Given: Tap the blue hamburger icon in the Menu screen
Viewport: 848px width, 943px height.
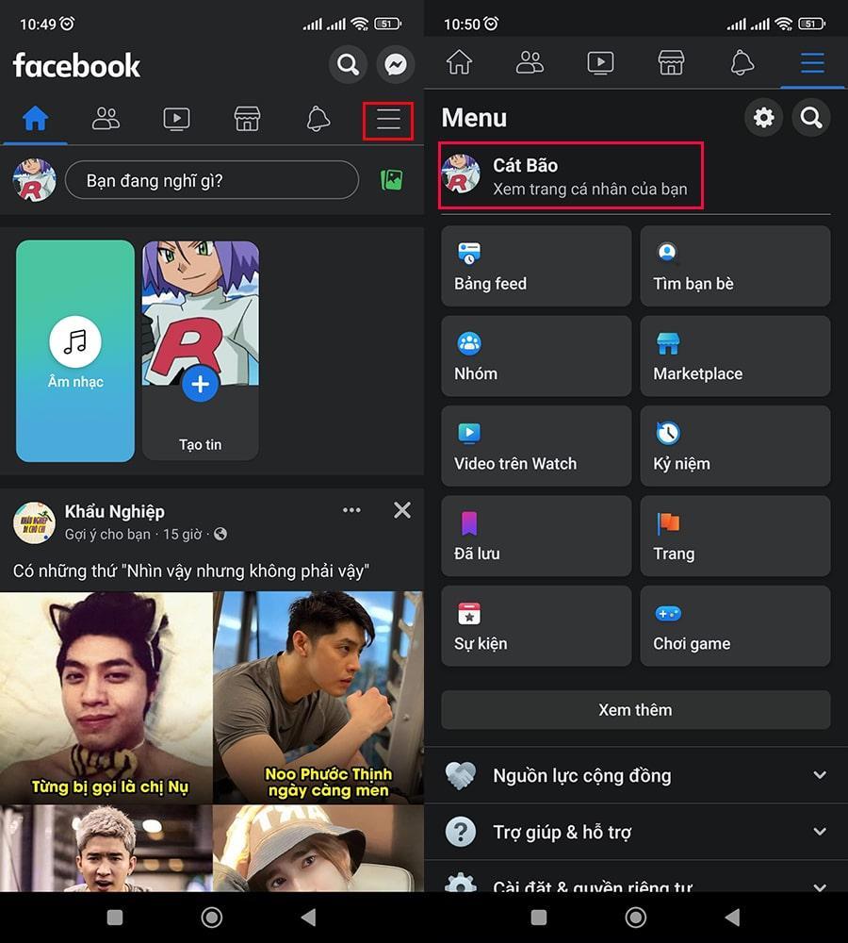Looking at the screenshot, I should coord(812,62).
